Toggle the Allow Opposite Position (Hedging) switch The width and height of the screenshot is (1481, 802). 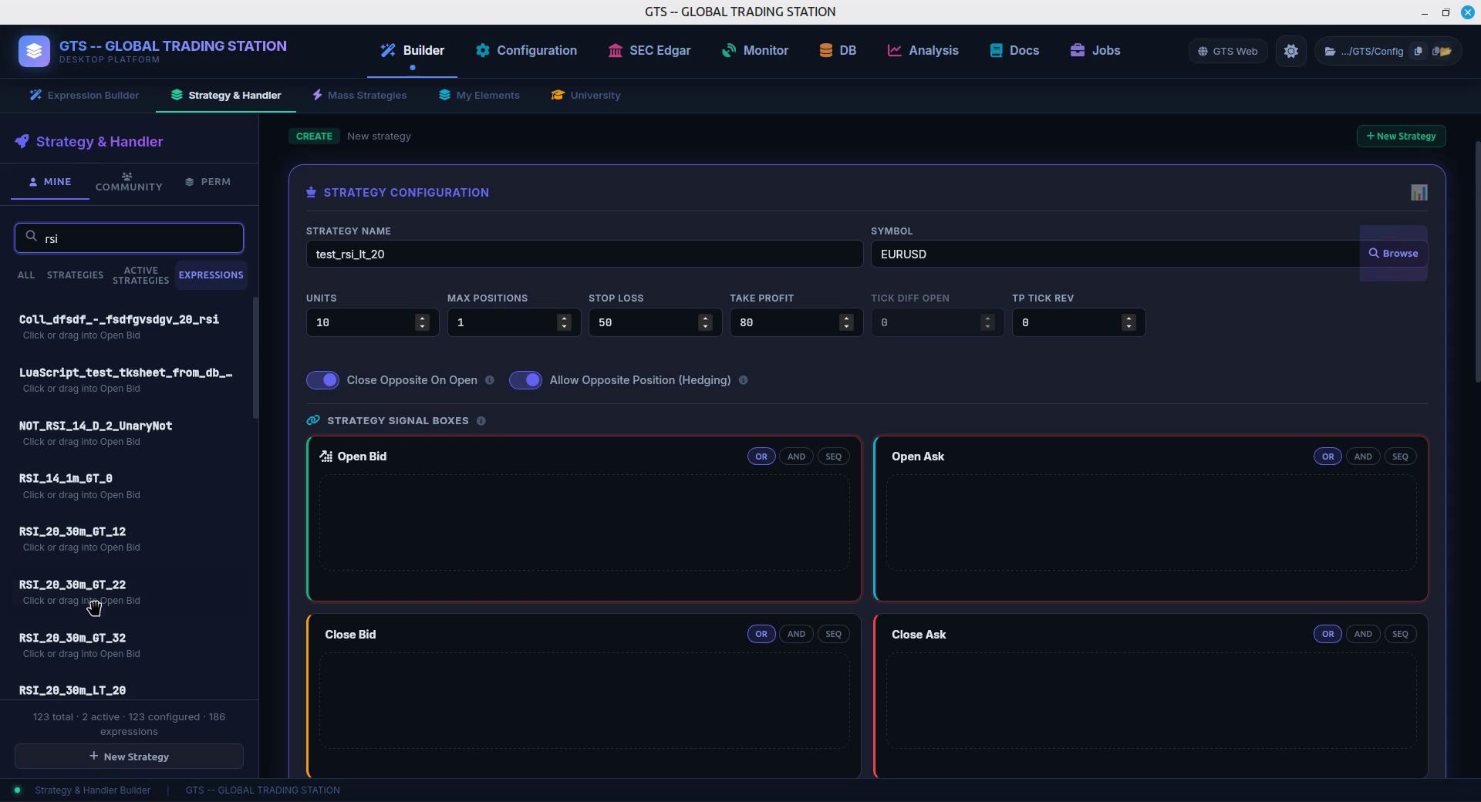[x=525, y=380]
